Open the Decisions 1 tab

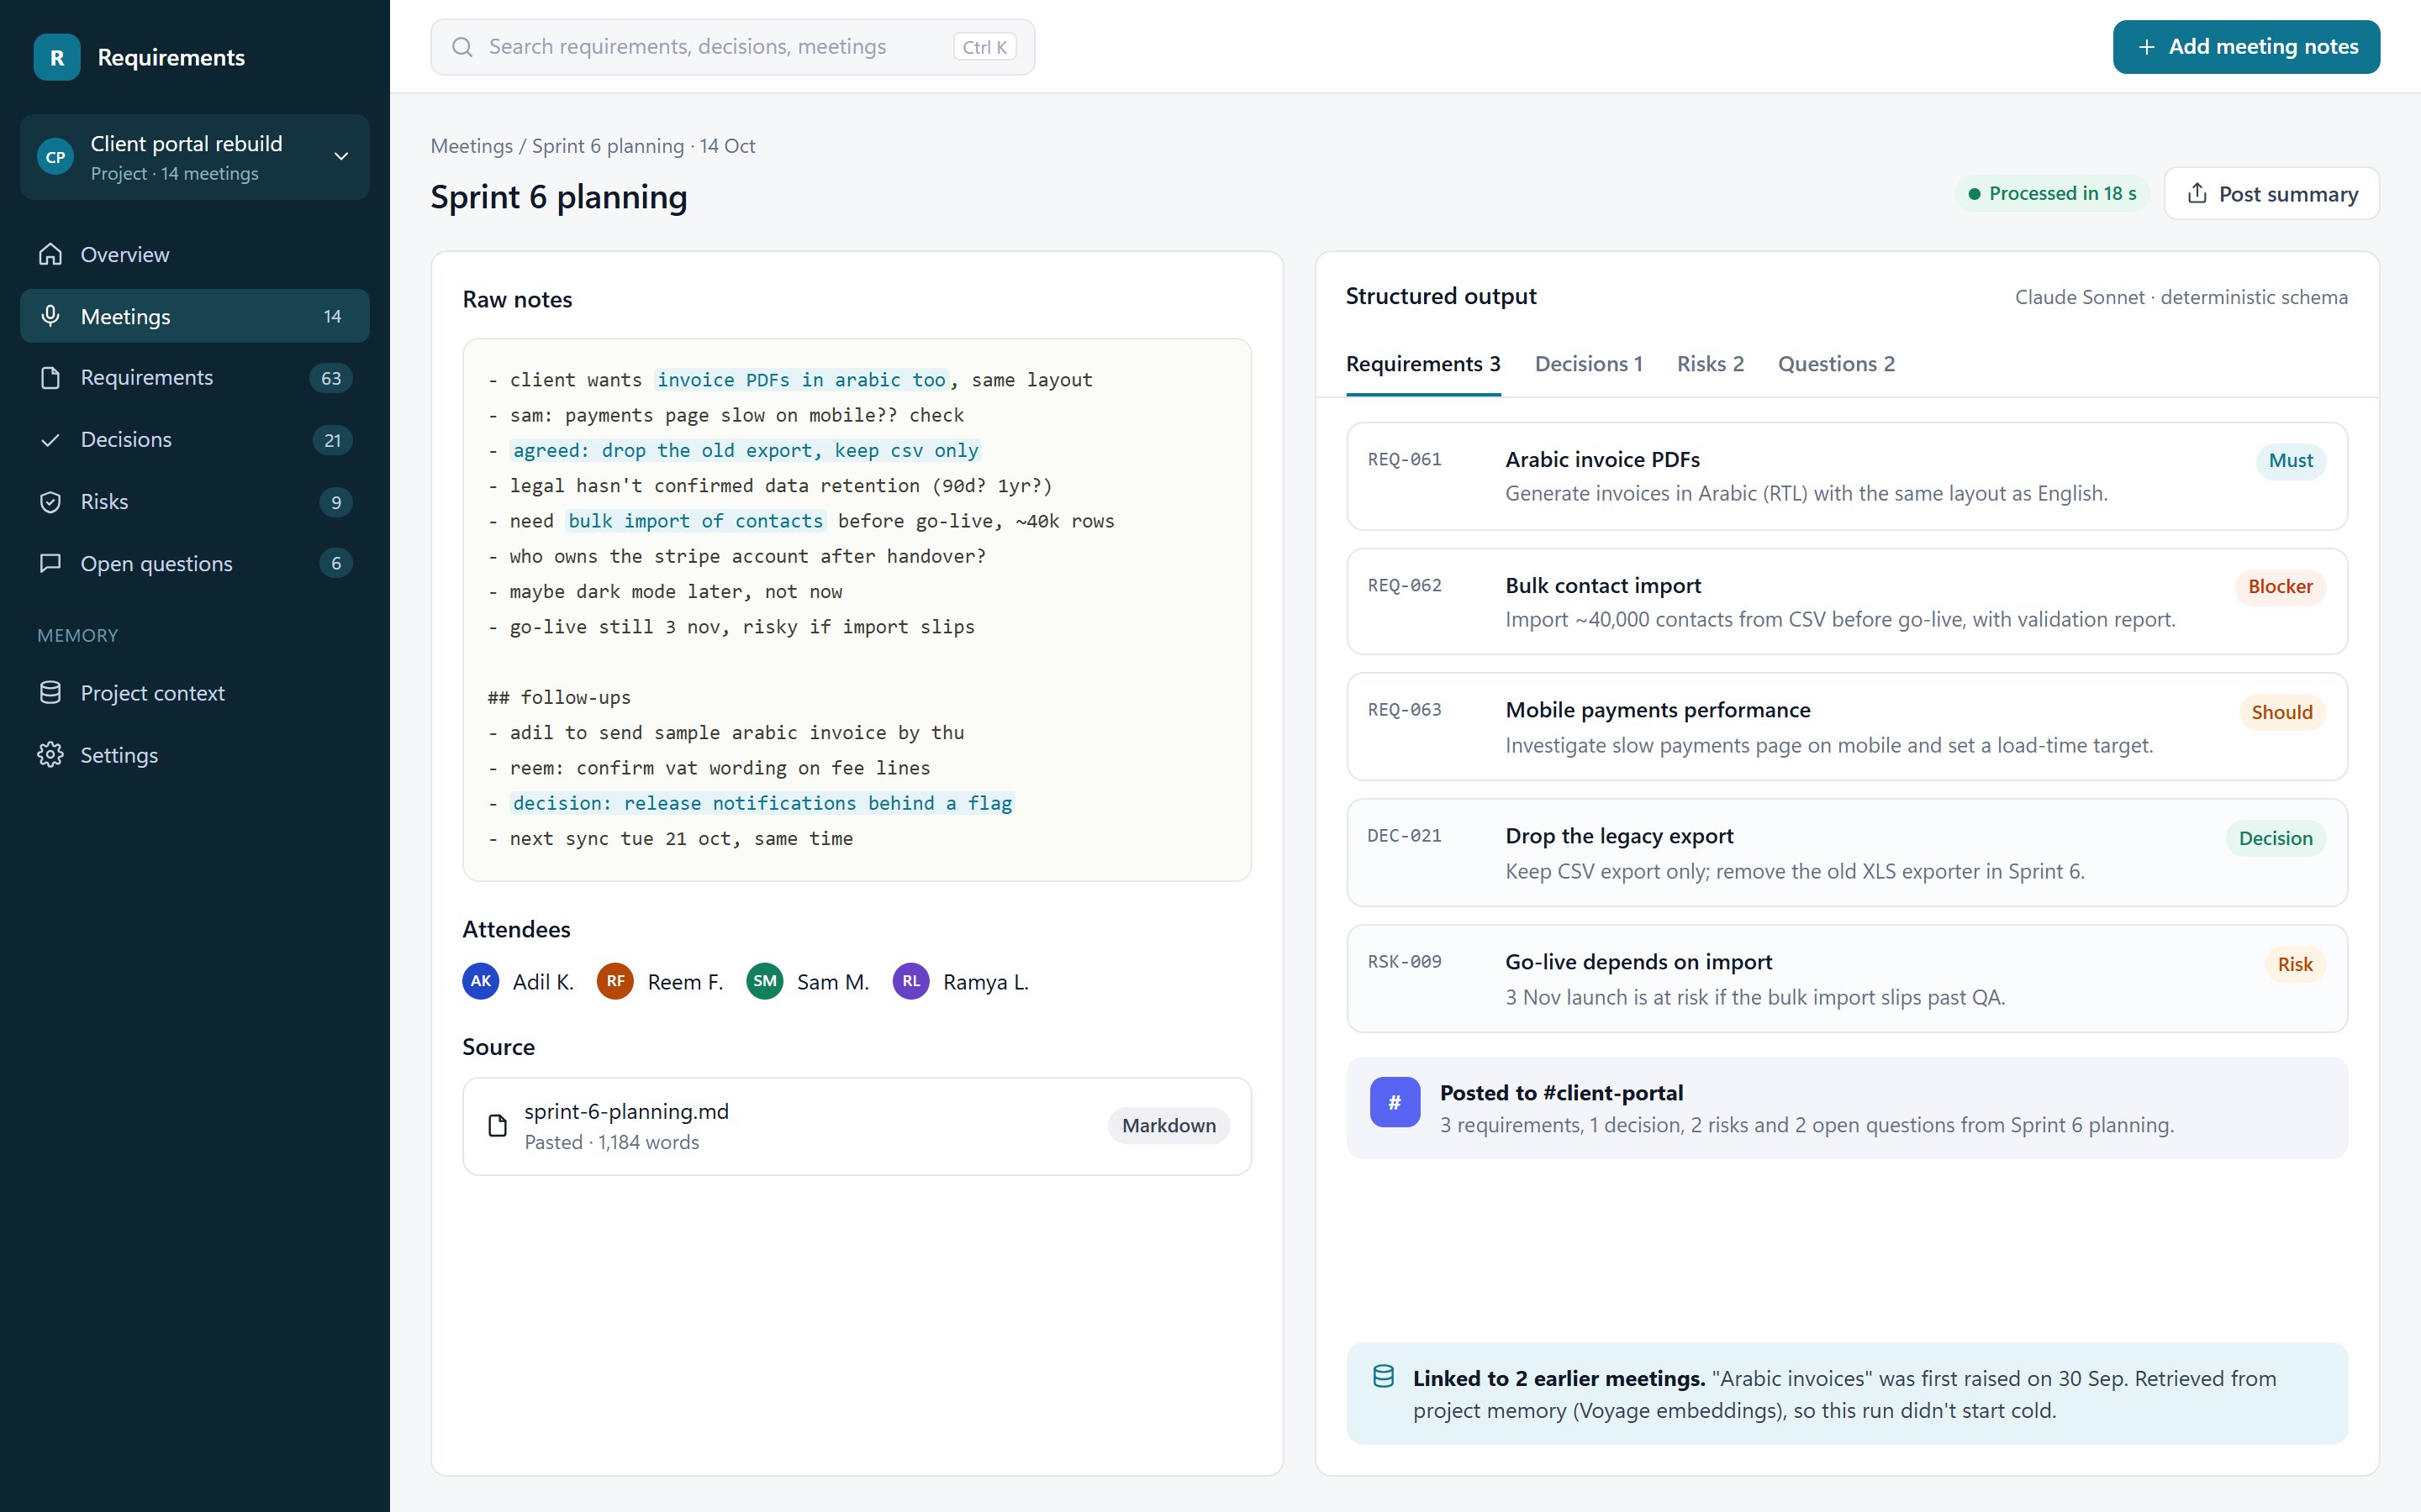1589,364
